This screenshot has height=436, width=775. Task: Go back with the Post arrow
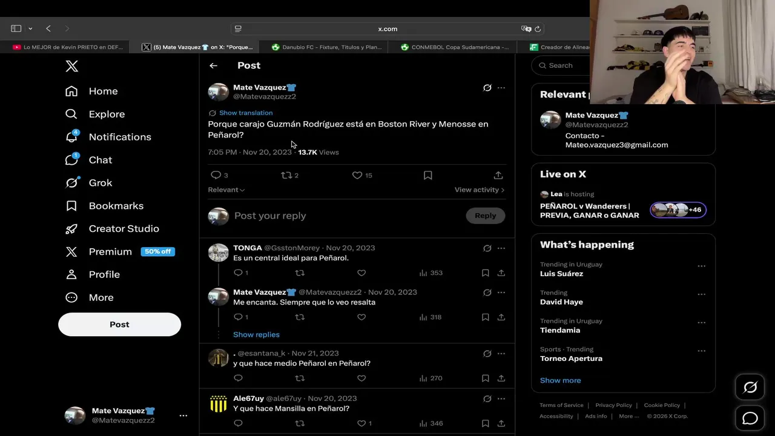tap(213, 65)
